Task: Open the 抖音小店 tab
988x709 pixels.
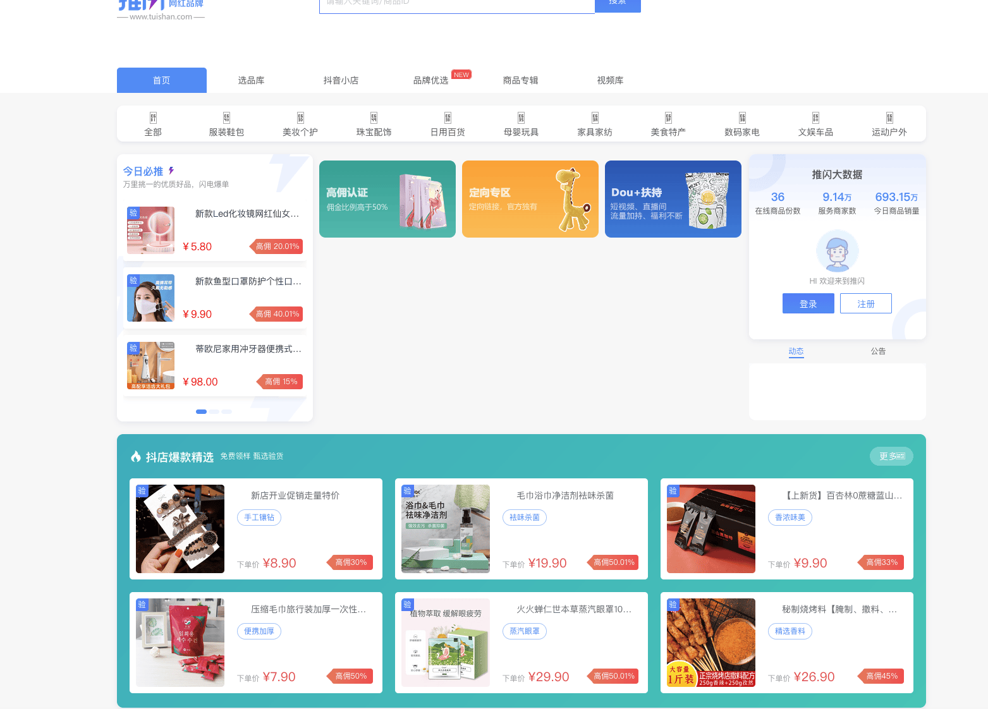Action: [341, 80]
